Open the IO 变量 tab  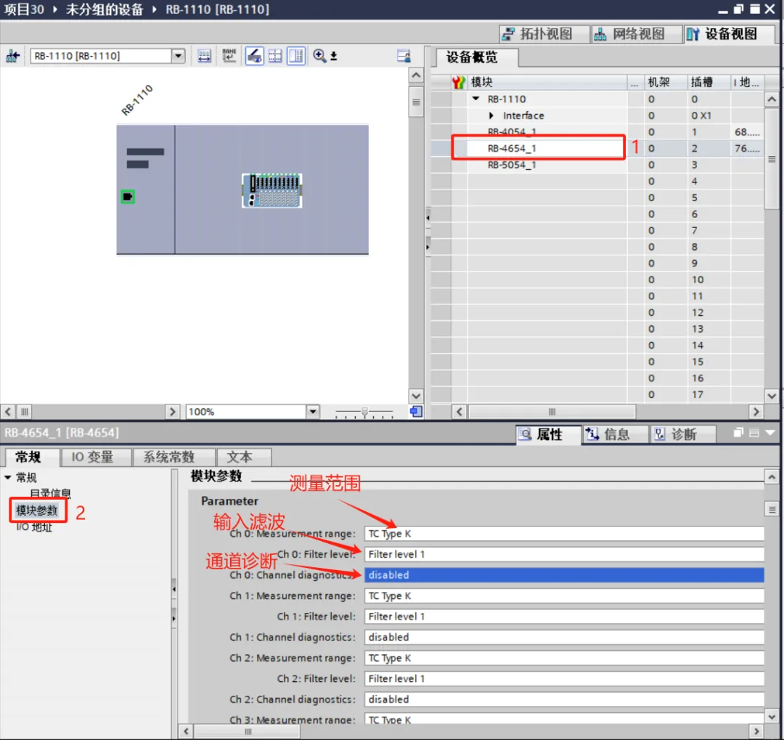tap(92, 457)
